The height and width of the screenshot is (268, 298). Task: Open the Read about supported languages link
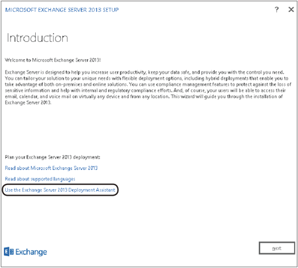40,179
